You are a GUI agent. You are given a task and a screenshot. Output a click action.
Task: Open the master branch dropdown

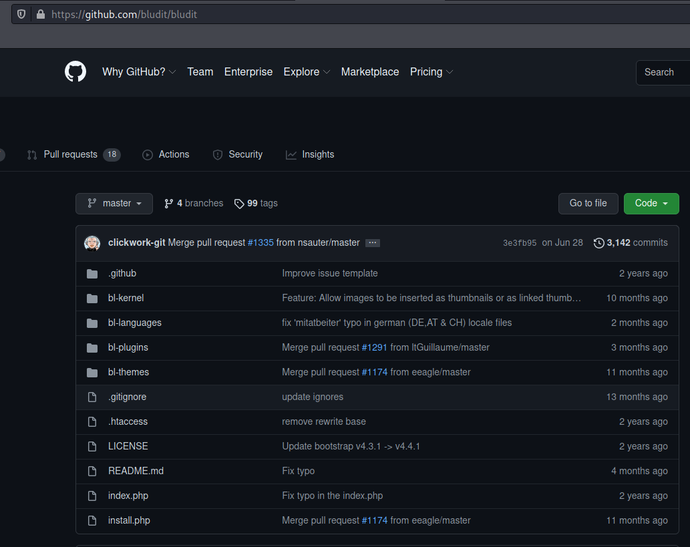pos(114,203)
